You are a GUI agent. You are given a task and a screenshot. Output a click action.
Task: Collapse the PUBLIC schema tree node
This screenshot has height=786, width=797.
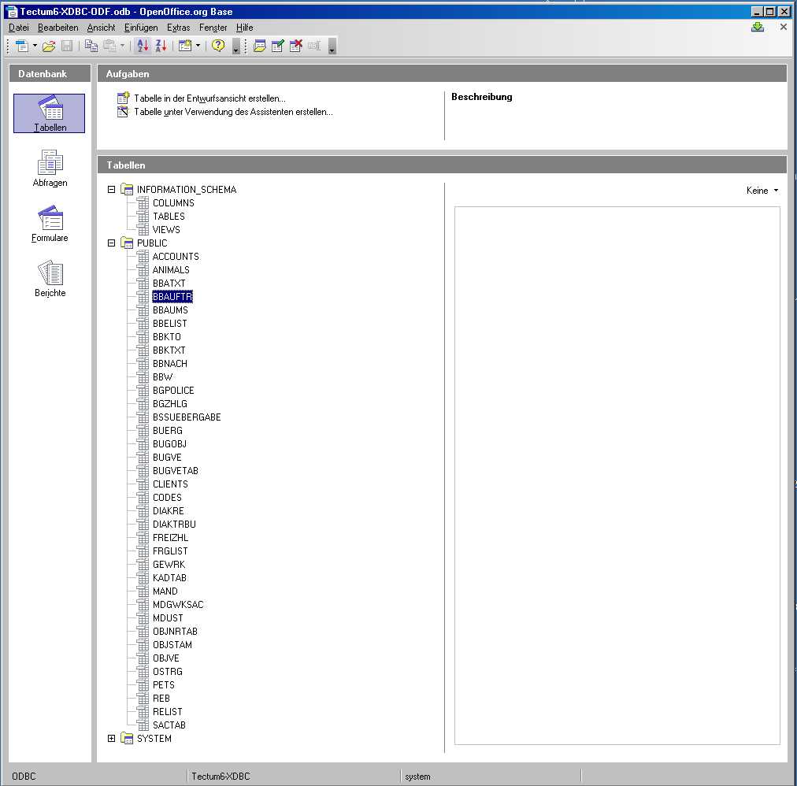pos(111,243)
